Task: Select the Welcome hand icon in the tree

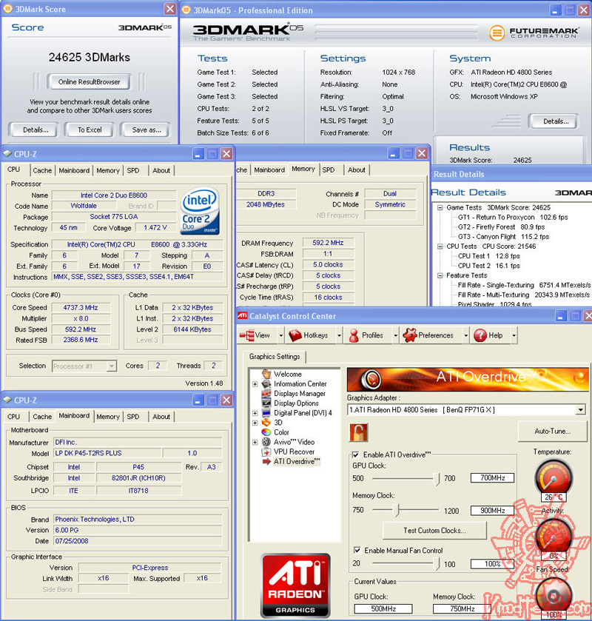Action: 266,374
